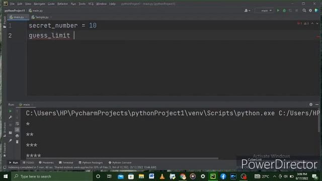This screenshot has height=181, width=322.
Task: Click the red error count indicator
Action: click(300, 24)
